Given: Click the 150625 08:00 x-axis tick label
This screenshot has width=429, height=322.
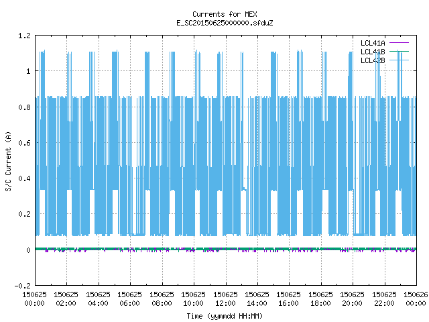Looking at the screenshot, I should point(162,299).
